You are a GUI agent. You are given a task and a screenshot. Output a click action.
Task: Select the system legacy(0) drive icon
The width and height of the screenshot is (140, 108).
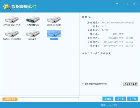[x=12, y=20]
